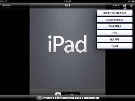Select 拷貝照片 to copy photo

click(114, 39)
